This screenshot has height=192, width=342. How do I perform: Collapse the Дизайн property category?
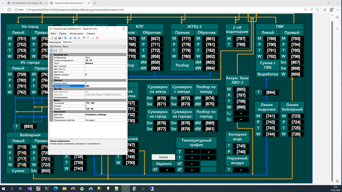[x=51, y=89]
